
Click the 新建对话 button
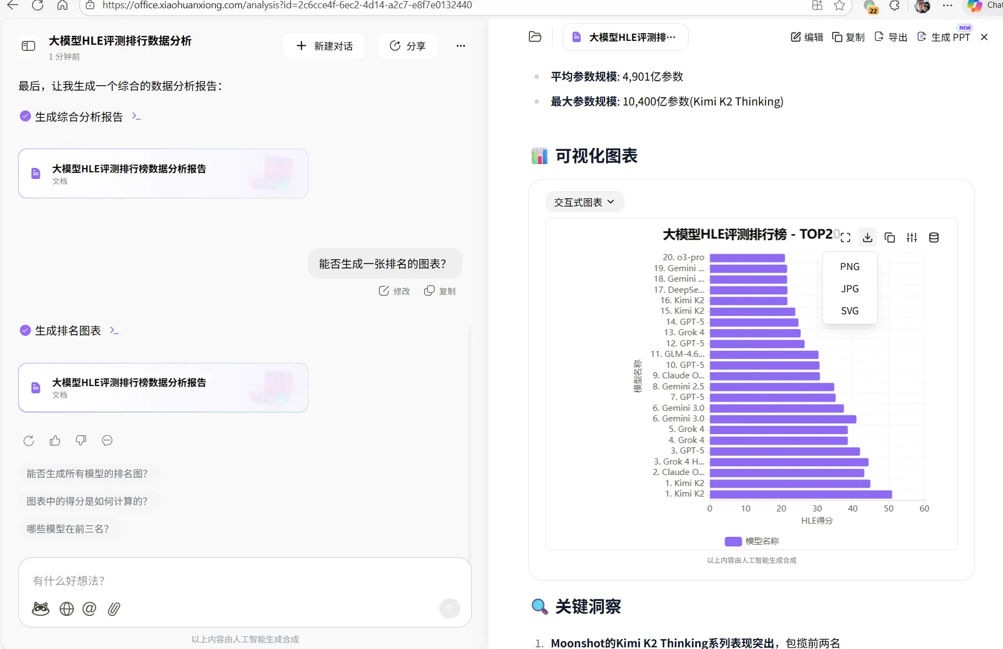click(x=324, y=46)
